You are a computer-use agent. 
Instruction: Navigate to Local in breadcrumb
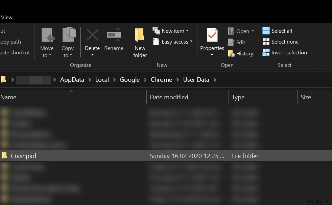click(x=102, y=80)
